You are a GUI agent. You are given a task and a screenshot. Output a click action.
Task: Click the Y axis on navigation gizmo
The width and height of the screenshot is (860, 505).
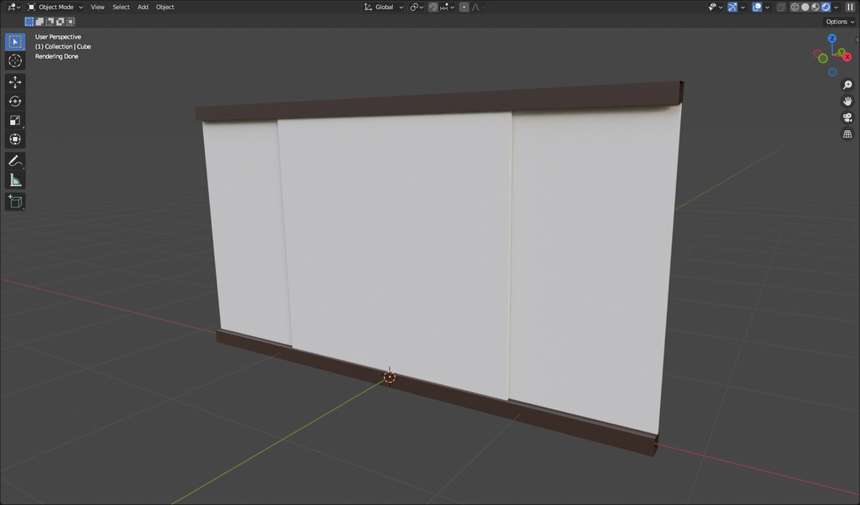841,52
